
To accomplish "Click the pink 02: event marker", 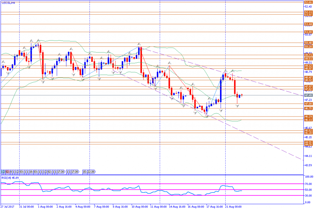I will tap(7, 172).
